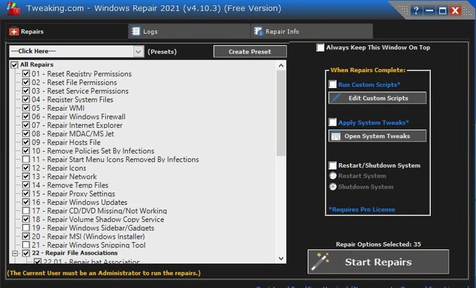Collapse the 22 - Repair File Associations node

coord(14,253)
